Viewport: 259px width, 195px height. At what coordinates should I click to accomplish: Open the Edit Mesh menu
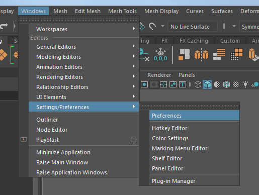88,11
